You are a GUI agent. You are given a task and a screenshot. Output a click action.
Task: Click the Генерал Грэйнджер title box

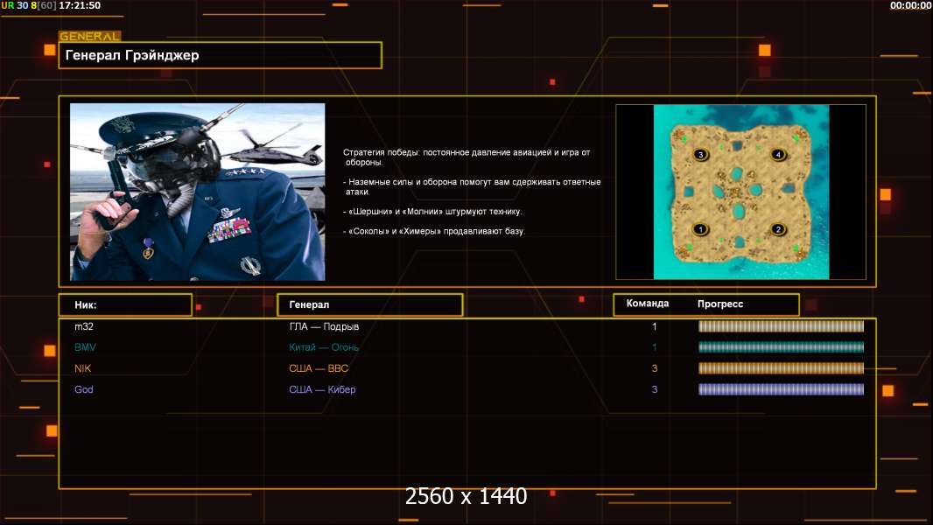pyautogui.click(x=220, y=55)
